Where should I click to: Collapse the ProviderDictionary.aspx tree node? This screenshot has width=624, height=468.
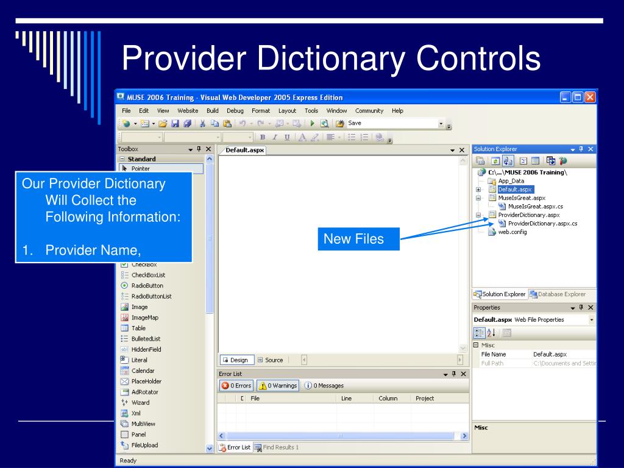click(x=478, y=215)
